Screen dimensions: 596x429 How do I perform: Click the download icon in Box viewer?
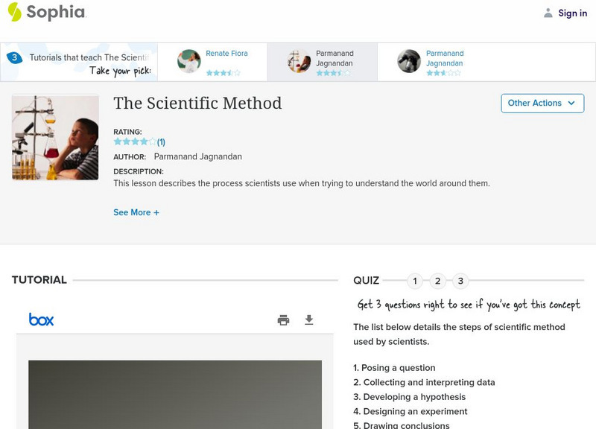(309, 320)
